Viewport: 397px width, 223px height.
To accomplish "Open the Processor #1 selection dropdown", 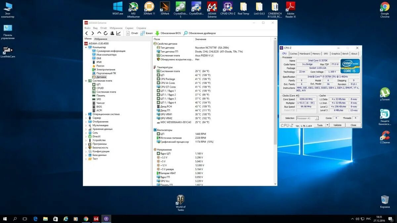I will (x=307, y=118).
